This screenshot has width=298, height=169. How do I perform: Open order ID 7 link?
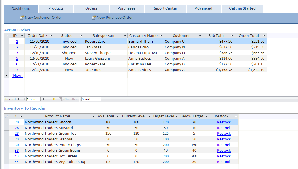17,70
